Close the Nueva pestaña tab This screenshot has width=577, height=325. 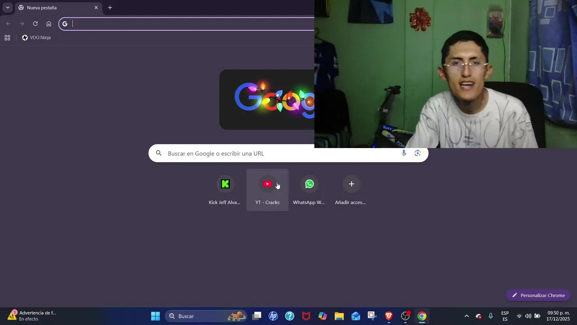(x=96, y=8)
